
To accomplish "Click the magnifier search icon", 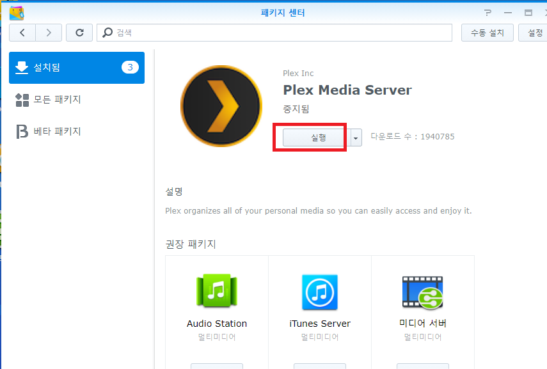I will pos(107,33).
